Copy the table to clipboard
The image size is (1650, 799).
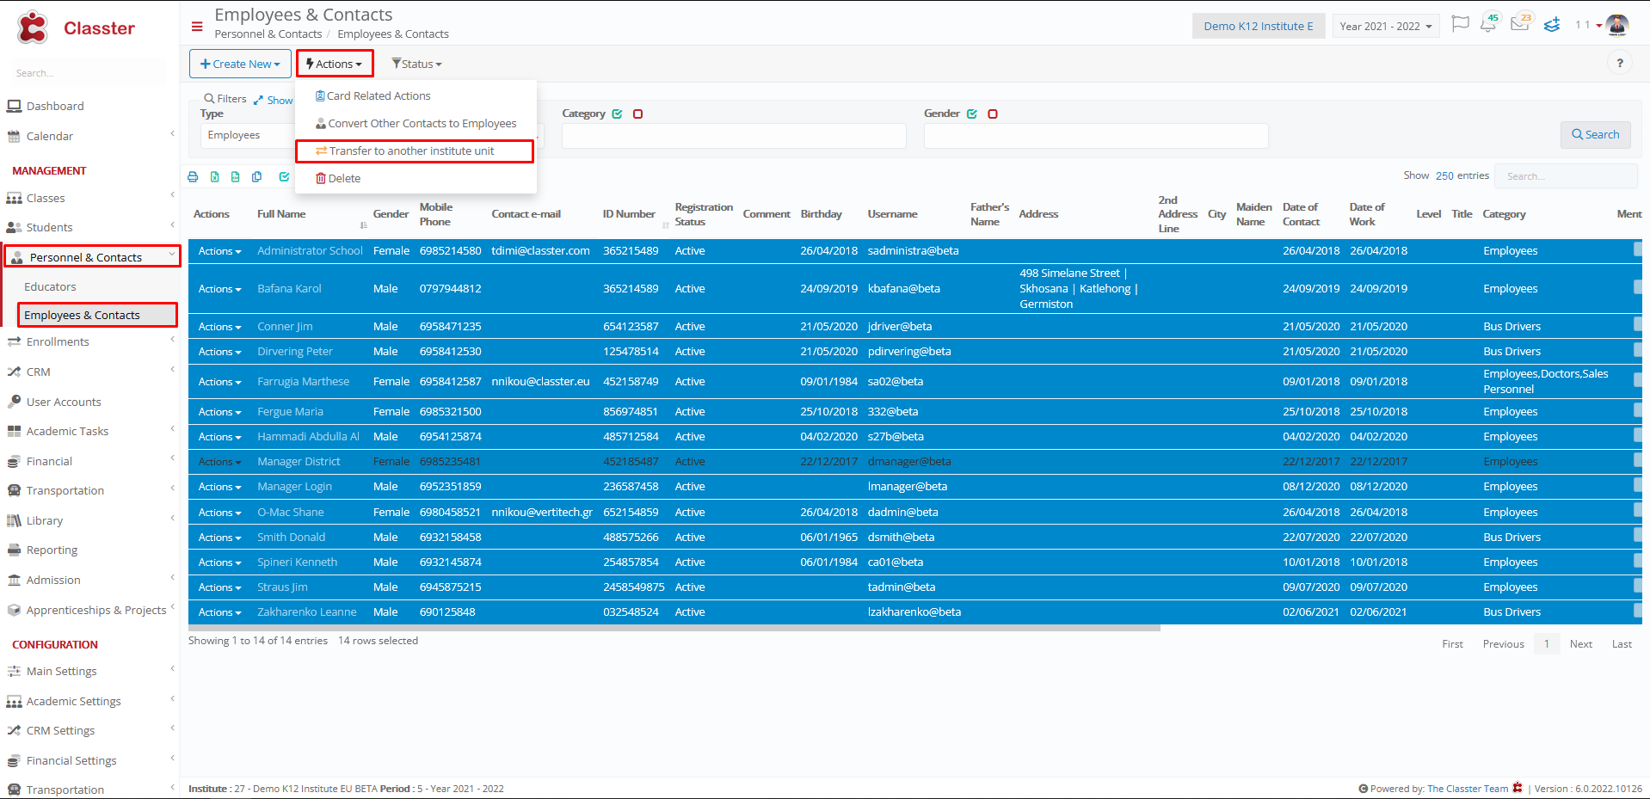click(256, 177)
